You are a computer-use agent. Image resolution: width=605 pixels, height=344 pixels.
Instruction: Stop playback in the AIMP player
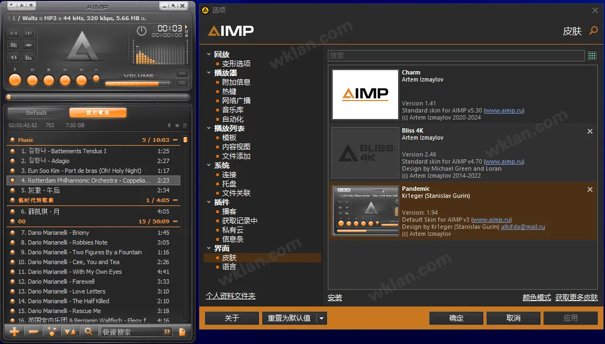(x=48, y=80)
